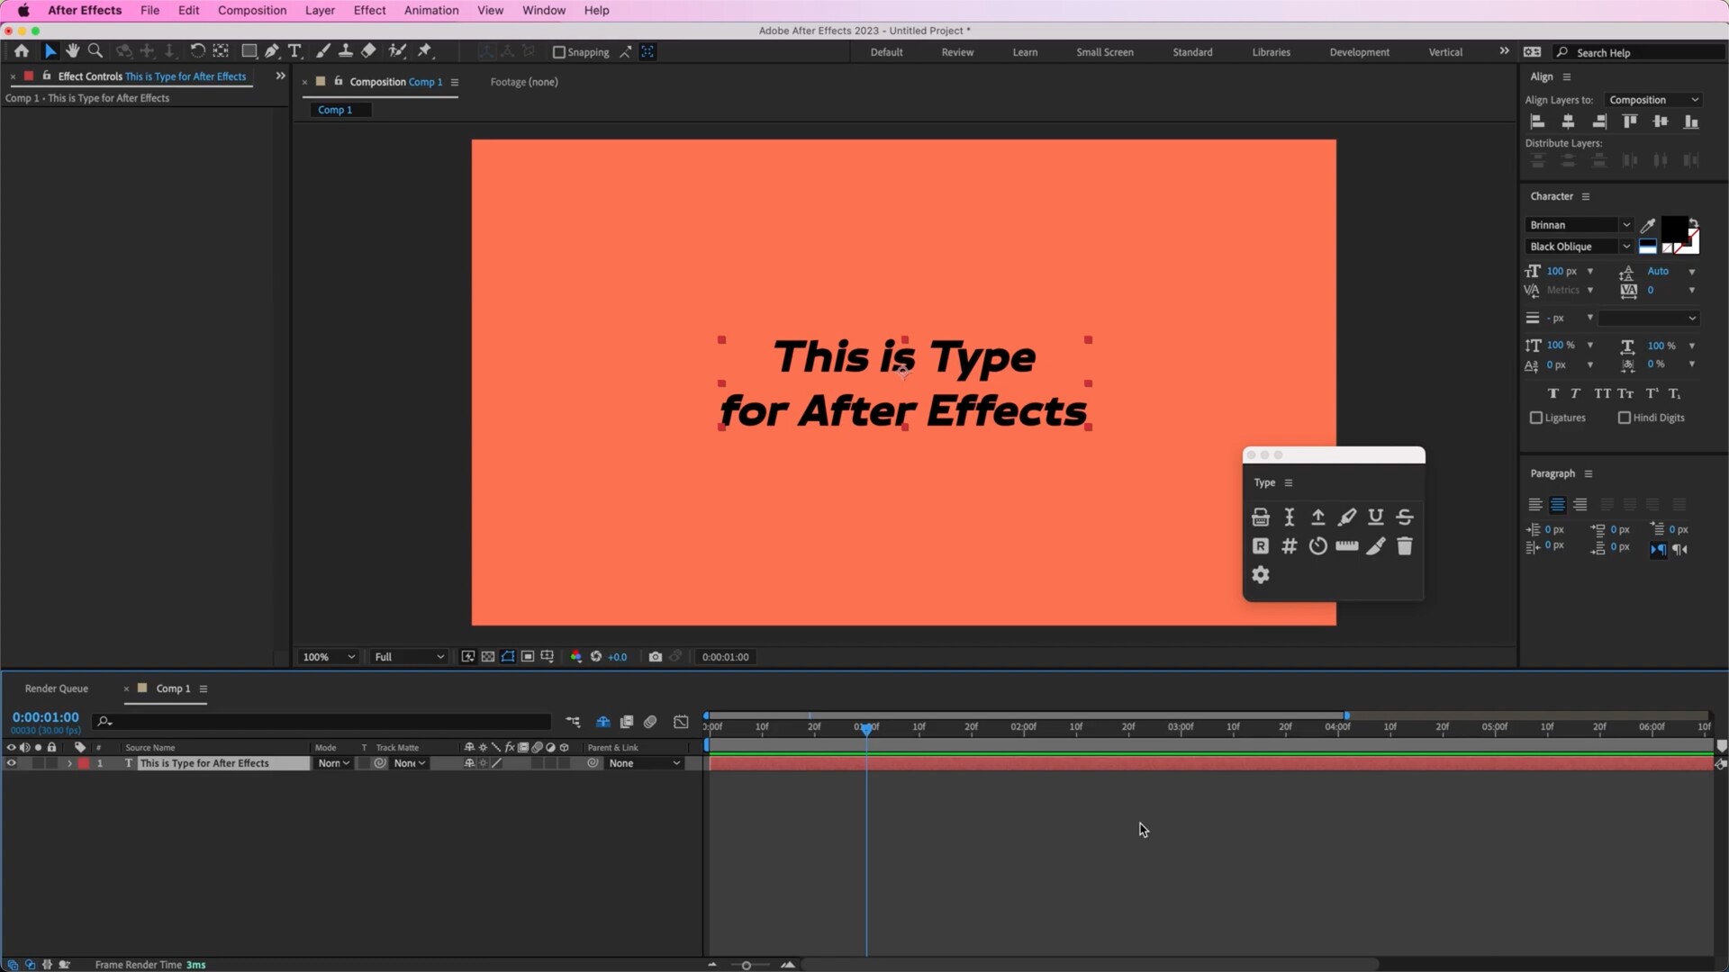Open the 100% magnification dropdown
1729x972 pixels.
click(x=329, y=657)
